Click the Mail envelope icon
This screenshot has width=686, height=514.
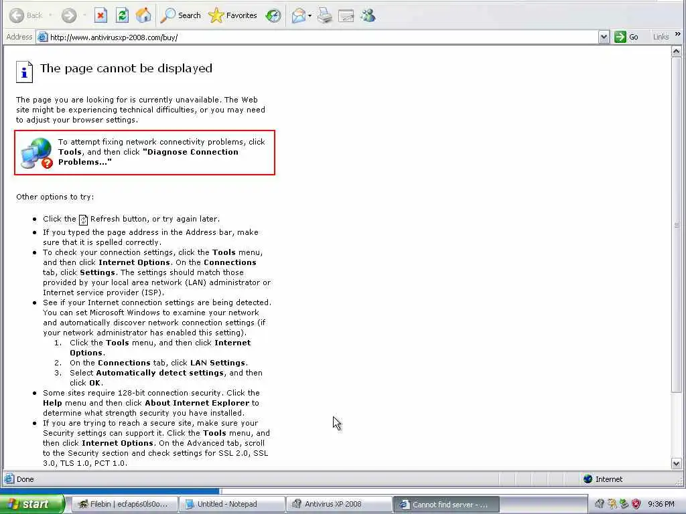click(x=298, y=16)
